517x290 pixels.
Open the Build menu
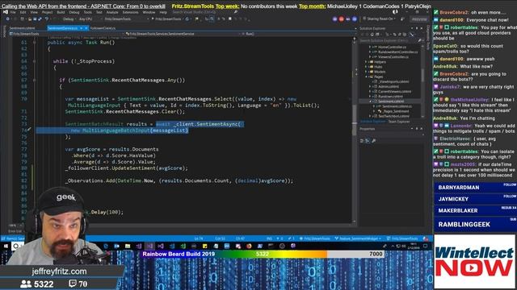point(61,12)
